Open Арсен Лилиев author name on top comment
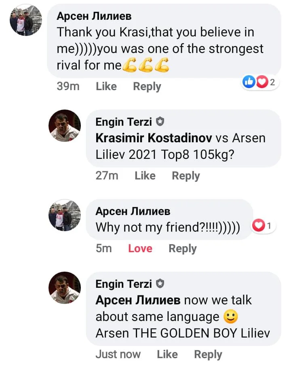 94,16
